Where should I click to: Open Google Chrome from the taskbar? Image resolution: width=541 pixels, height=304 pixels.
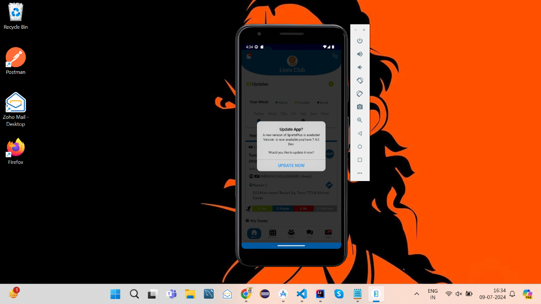pyautogui.click(x=246, y=294)
